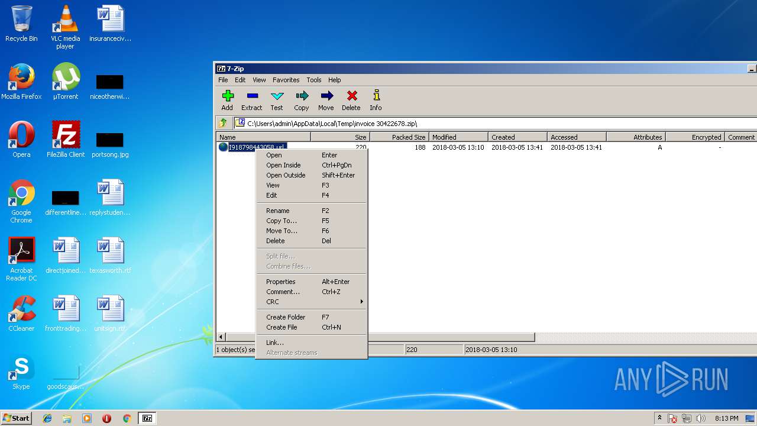The width and height of the screenshot is (757, 426).
Task: Click the Chrome taskbar icon
Action: click(x=127, y=418)
